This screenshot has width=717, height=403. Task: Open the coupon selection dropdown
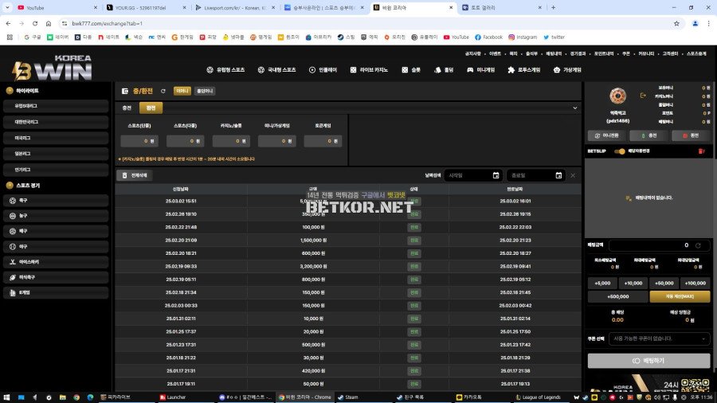tap(658, 338)
